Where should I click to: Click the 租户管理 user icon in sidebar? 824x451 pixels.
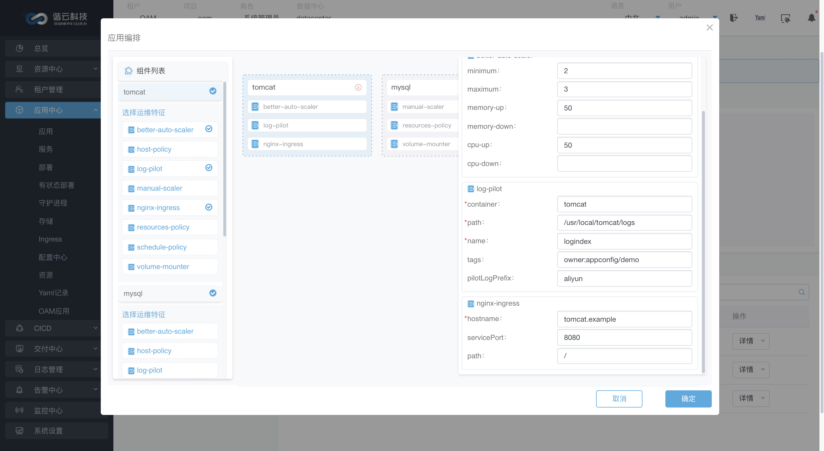pyautogui.click(x=19, y=90)
